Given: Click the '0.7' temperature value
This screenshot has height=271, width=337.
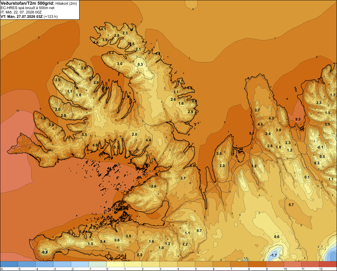Looking at the screenshot, I should [199, 231].
